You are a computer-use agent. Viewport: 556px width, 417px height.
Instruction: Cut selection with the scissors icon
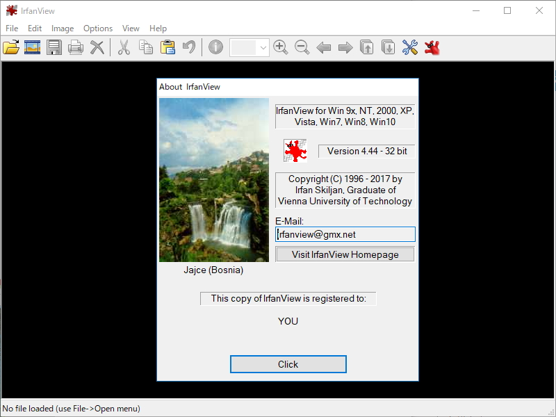pos(124,47)
